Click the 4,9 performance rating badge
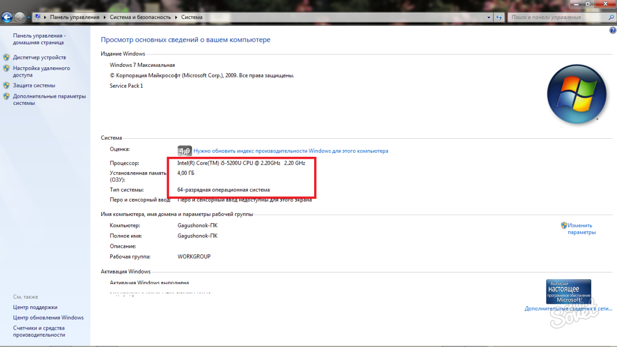 [185, 151]
